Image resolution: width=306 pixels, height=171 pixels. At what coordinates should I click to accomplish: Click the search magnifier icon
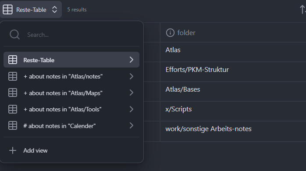[14, 35]
